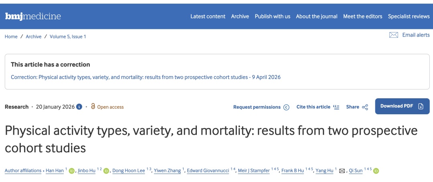433x182 pixels.
Task: Open Jinbo Hu's ORCID iD icon
Action: [106, 171]
